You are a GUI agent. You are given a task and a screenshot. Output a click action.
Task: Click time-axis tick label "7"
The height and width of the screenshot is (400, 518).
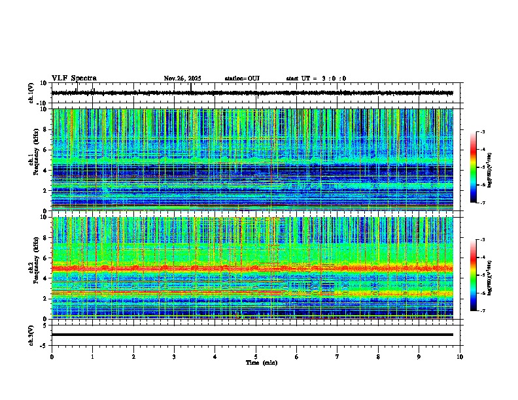click(337, 357)
